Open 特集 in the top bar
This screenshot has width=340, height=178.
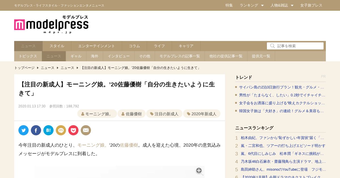[229, 5]
